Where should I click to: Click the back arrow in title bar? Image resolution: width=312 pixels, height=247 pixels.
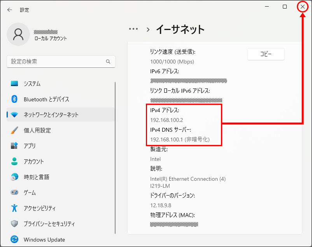[x=10, y=10]
